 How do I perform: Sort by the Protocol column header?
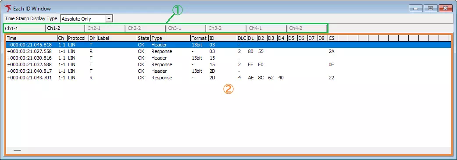pyautogui.click(x=78, y=38)
